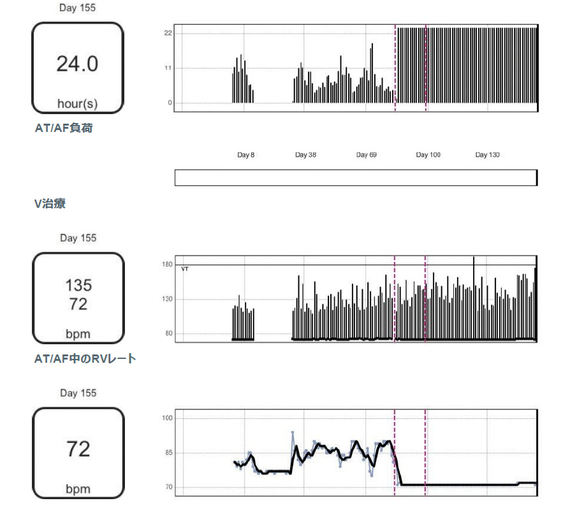Click the spike exceeding the VT line
584x510 pixels.
tap(474, 260)
